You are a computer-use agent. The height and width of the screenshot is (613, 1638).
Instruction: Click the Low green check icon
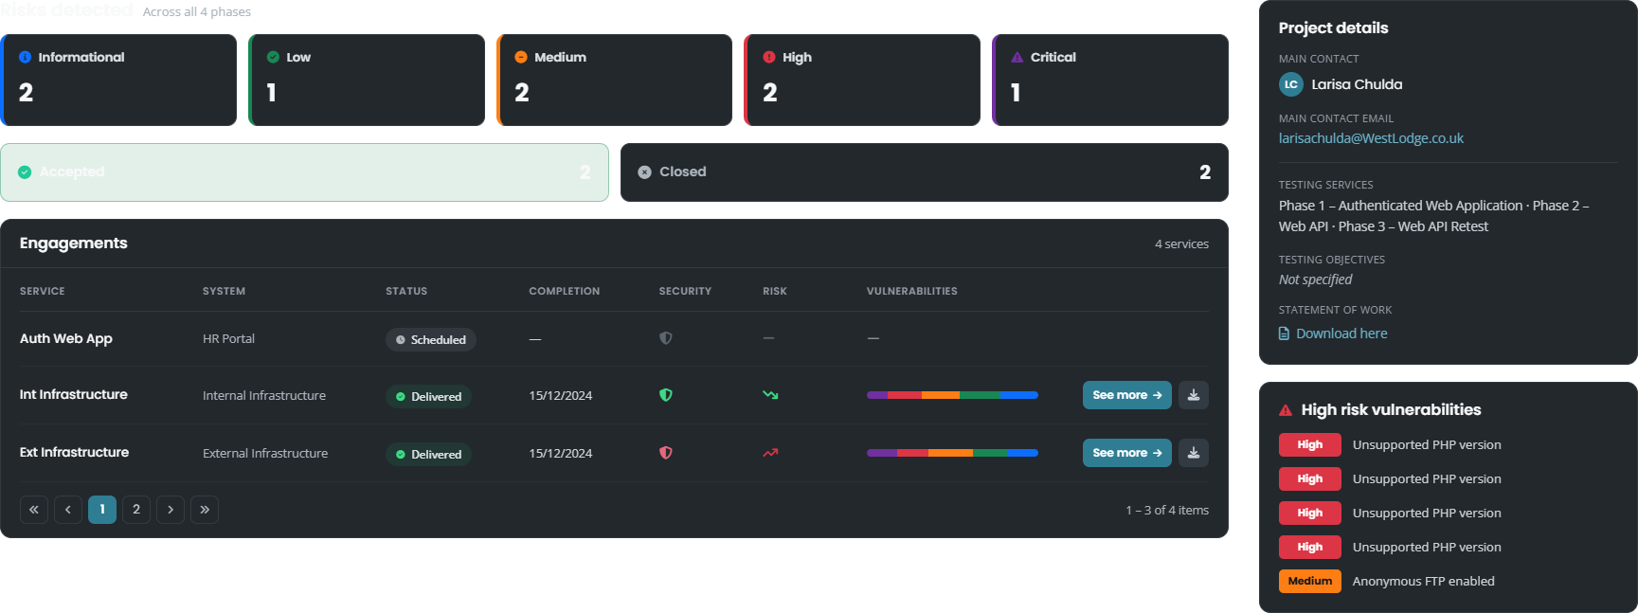tap(273, 57)
